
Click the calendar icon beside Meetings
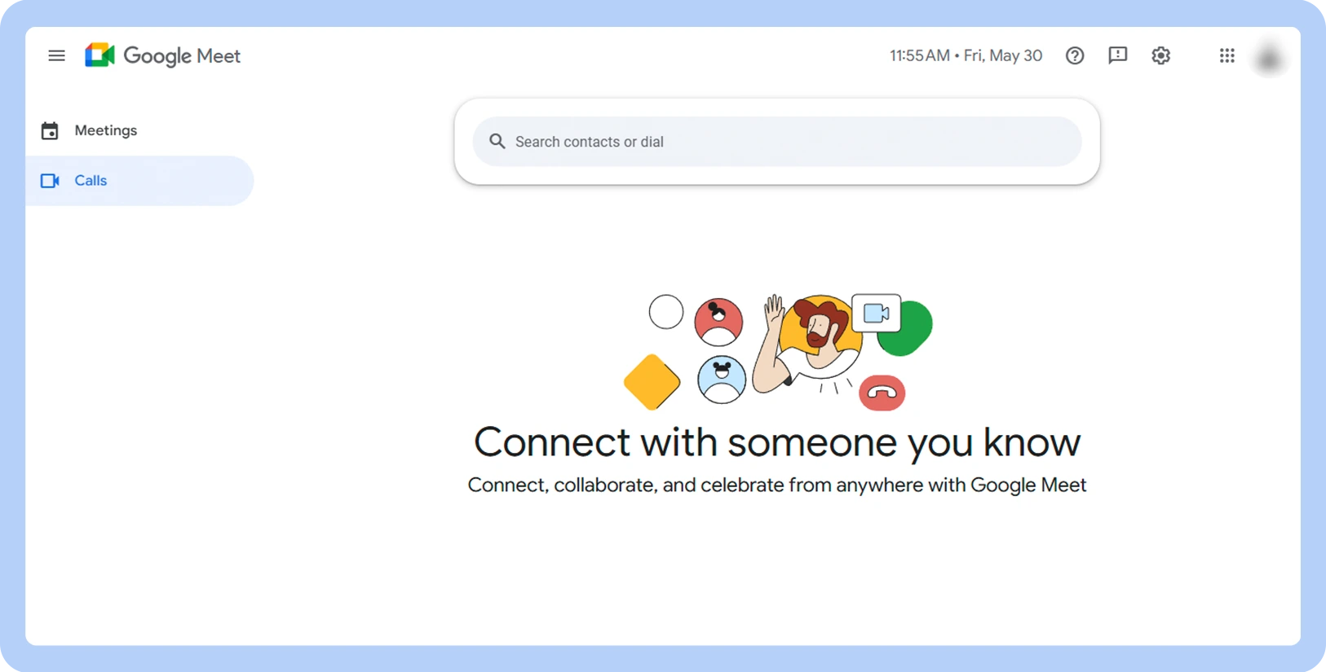[50, 130]
